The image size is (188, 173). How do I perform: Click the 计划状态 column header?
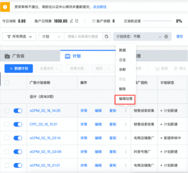[167, 83]
